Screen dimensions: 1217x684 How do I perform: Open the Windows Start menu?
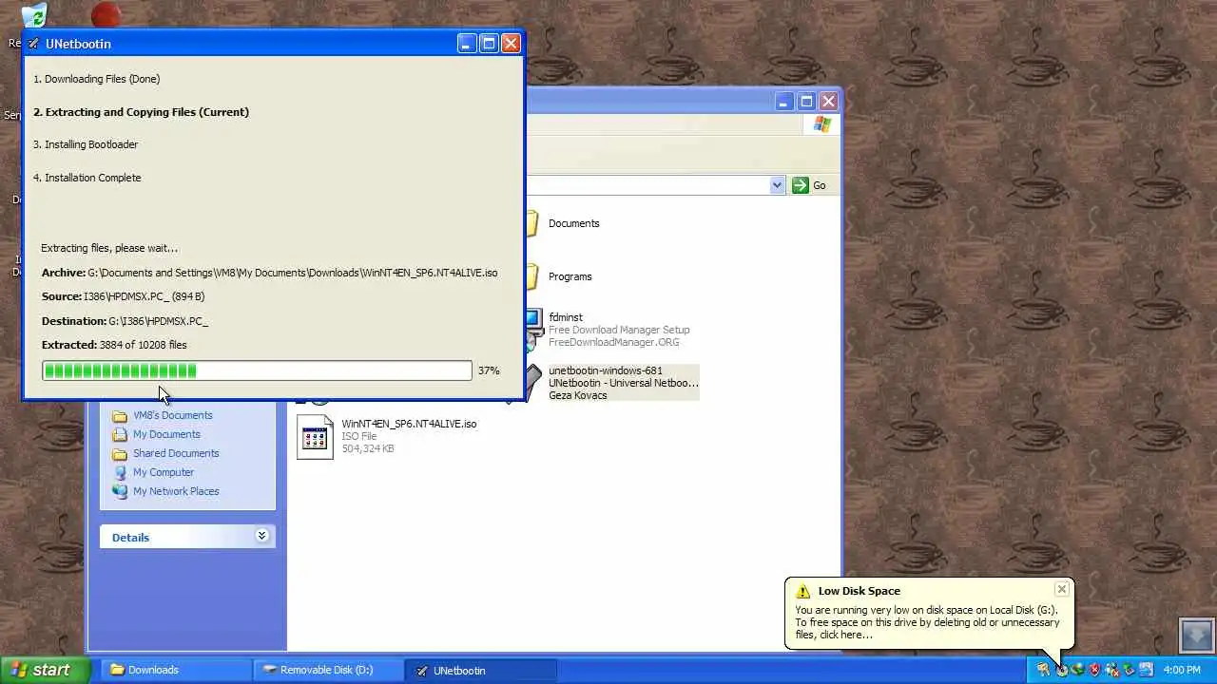click(45, 670)
